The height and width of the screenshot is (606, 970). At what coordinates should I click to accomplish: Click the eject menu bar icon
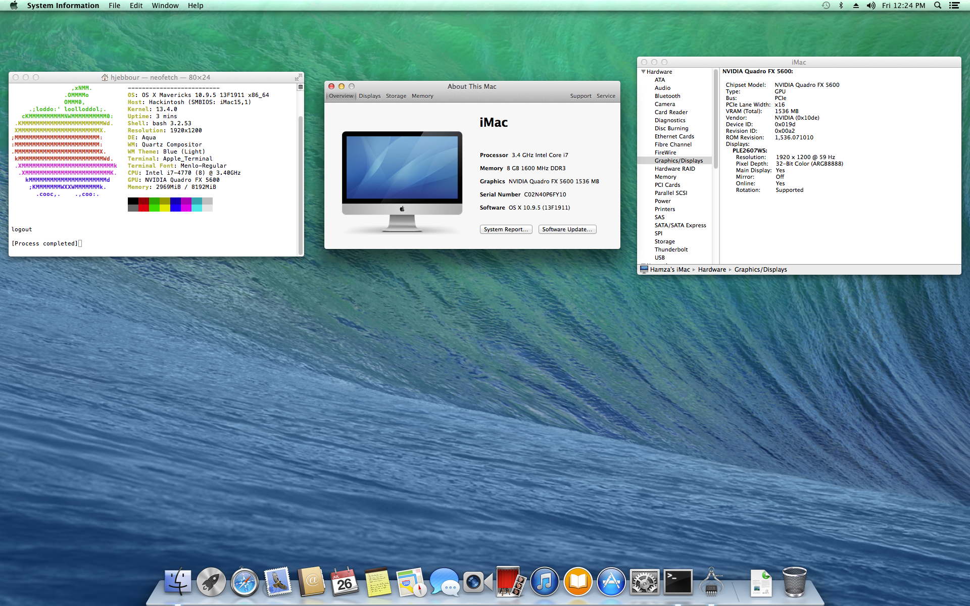tap(856, 6)
